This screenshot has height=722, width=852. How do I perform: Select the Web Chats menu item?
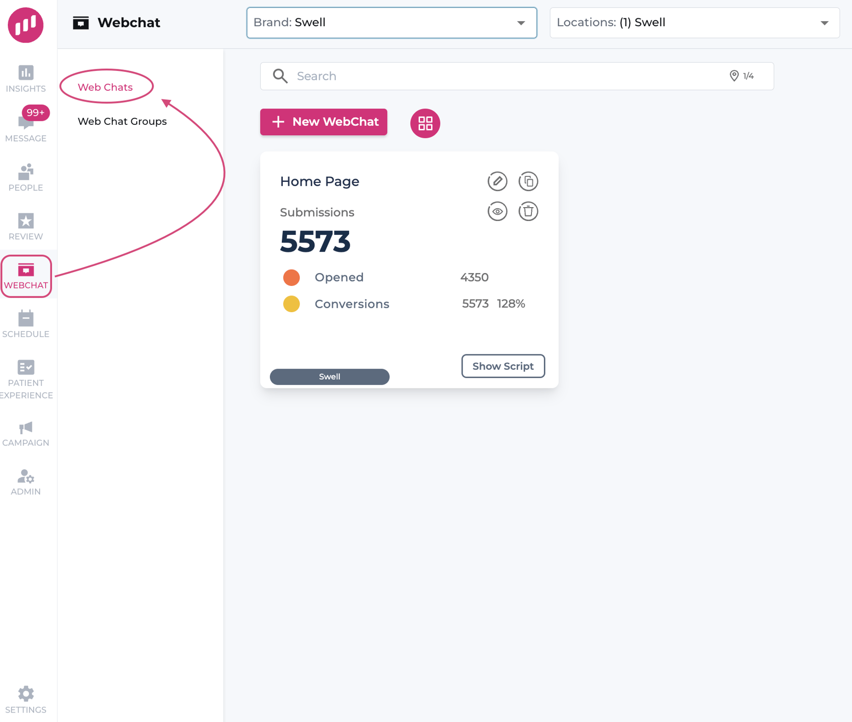[x=106, y=87]
